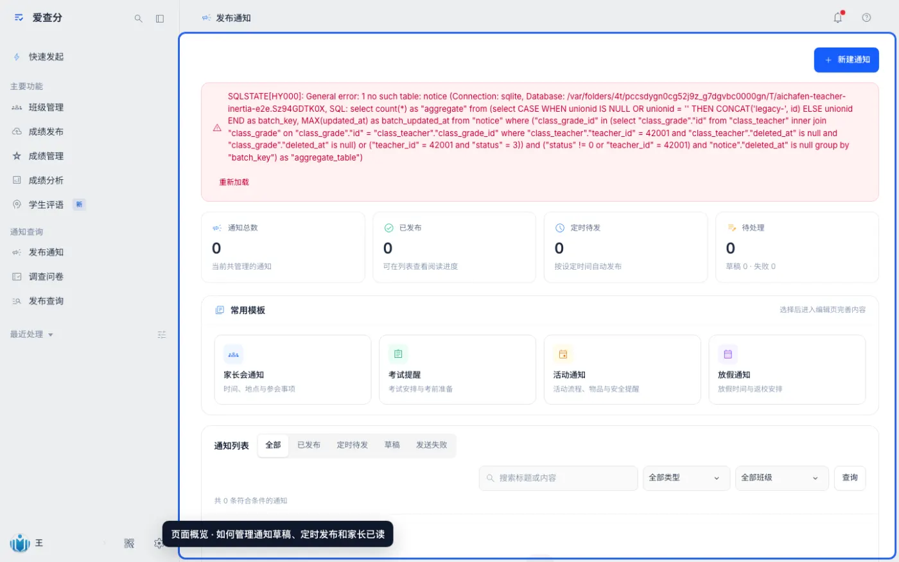Screen dimensions: 899x562
Task: Click the 待处理 stat card
Action: [797, 247]
